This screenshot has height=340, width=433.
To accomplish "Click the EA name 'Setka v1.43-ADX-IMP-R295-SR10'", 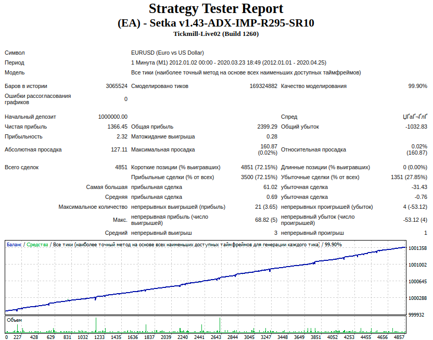I will tap(232, 23).
